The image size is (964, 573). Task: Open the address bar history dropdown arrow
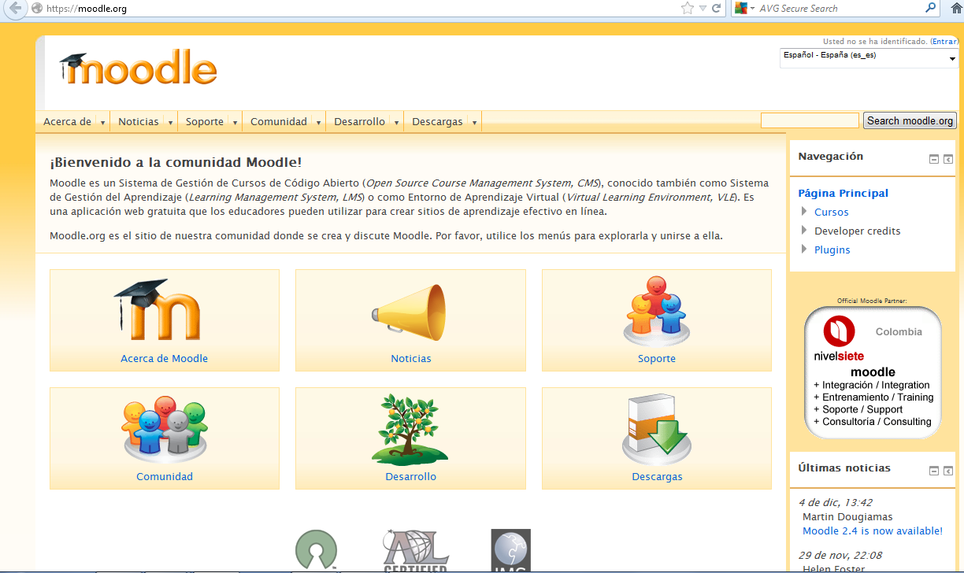[x=703, y=9]
